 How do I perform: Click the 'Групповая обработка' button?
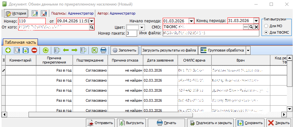coord(222,50)
